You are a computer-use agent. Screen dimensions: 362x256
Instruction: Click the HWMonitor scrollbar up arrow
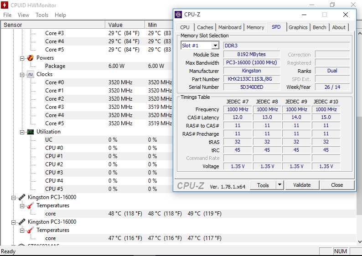pyautogui.click(x=359, y=33)
